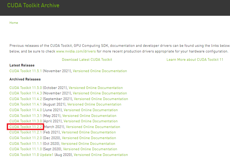Open documentation link for 11.2.2 March 2021
Image resolution: width=230 pixels, height=158 pixels.
pyautogui.click(x=93, y=127)
